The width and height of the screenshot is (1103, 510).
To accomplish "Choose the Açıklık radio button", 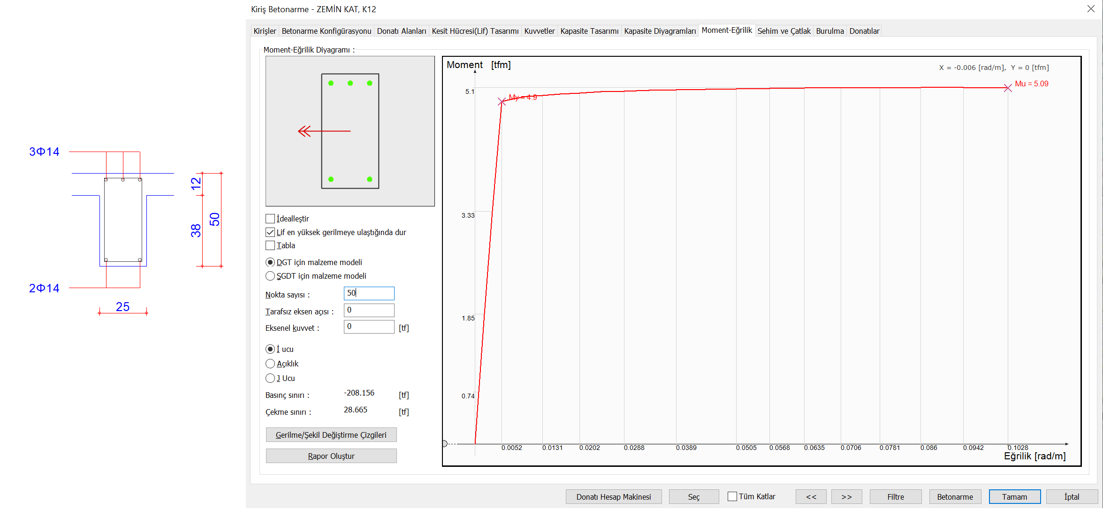I will (x=270, y=364).
